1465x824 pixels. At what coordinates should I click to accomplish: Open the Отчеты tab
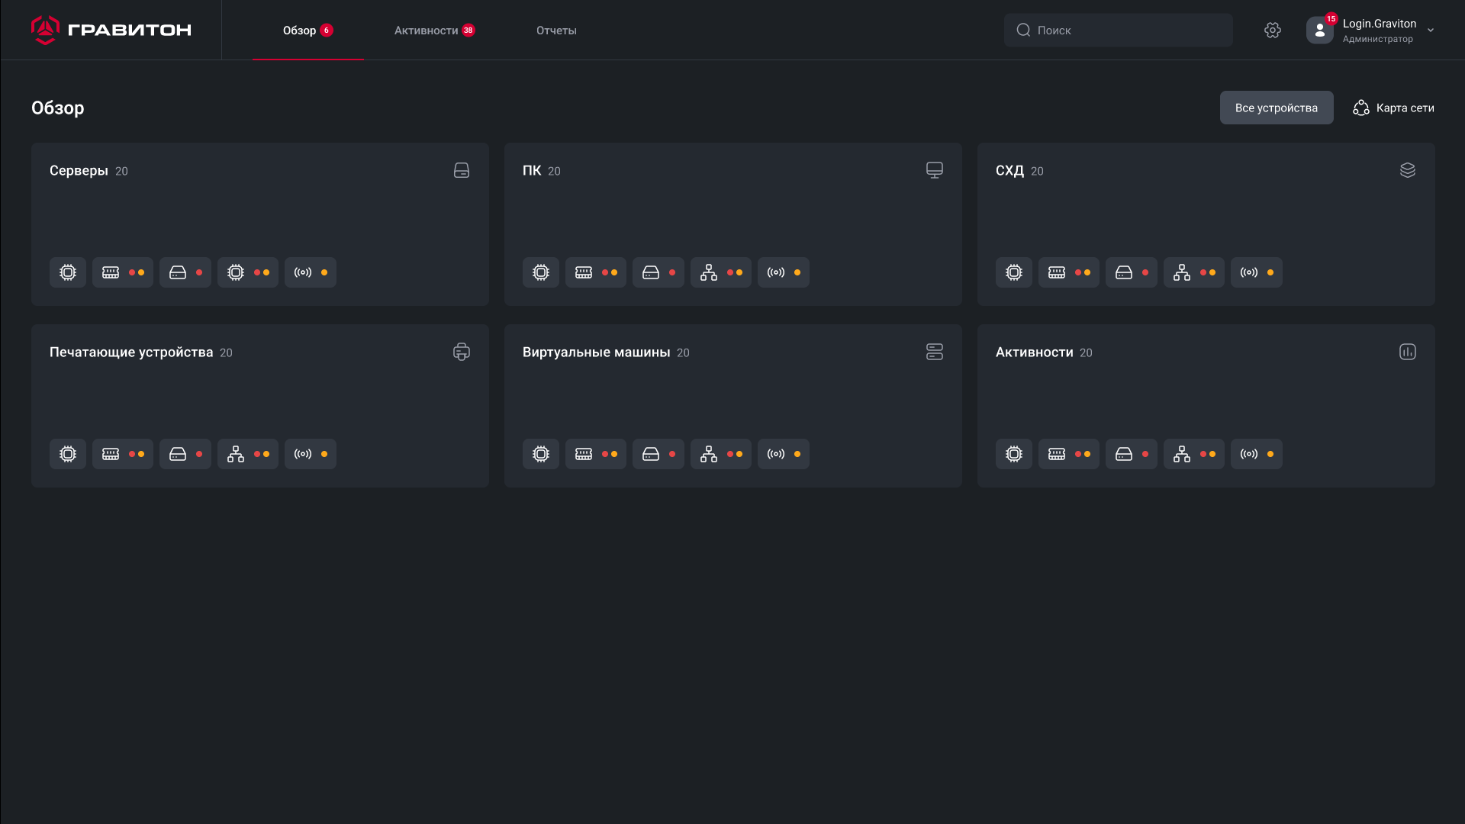point(556,31)
